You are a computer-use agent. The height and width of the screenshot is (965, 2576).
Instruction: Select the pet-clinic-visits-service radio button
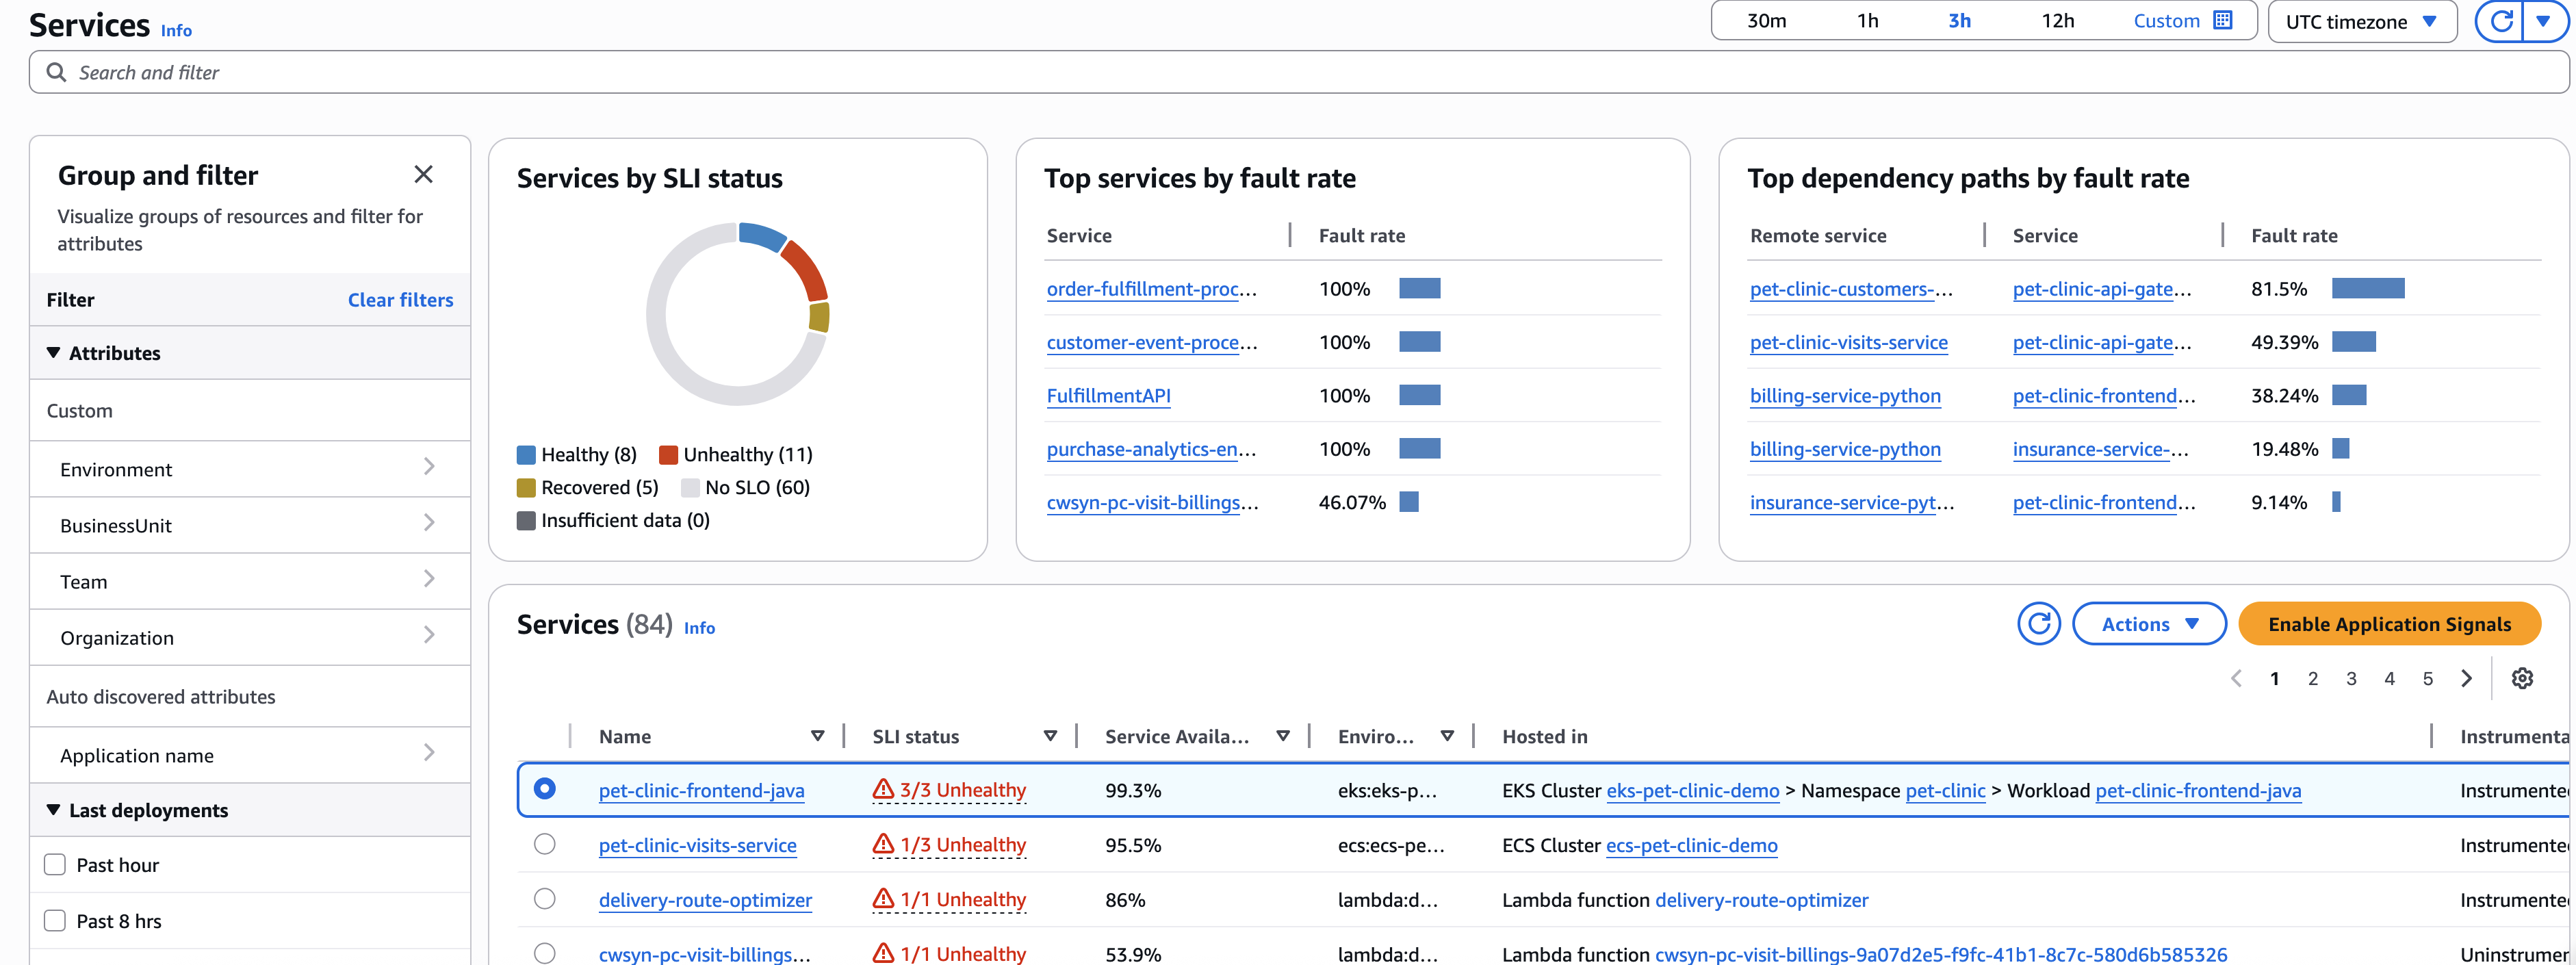pyautogui.click(x=545, y=845)
